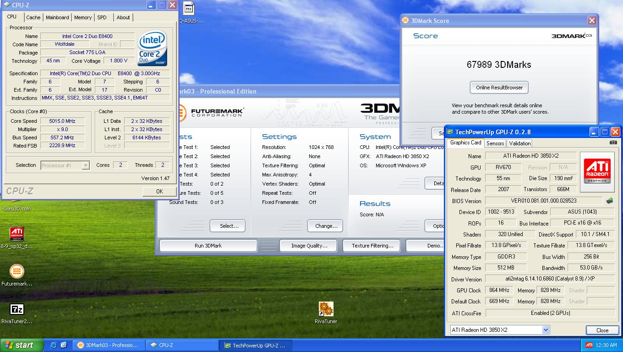Click the Bus Speed 557.2 MHz value
623x352 pixels.
pos(62,137)
